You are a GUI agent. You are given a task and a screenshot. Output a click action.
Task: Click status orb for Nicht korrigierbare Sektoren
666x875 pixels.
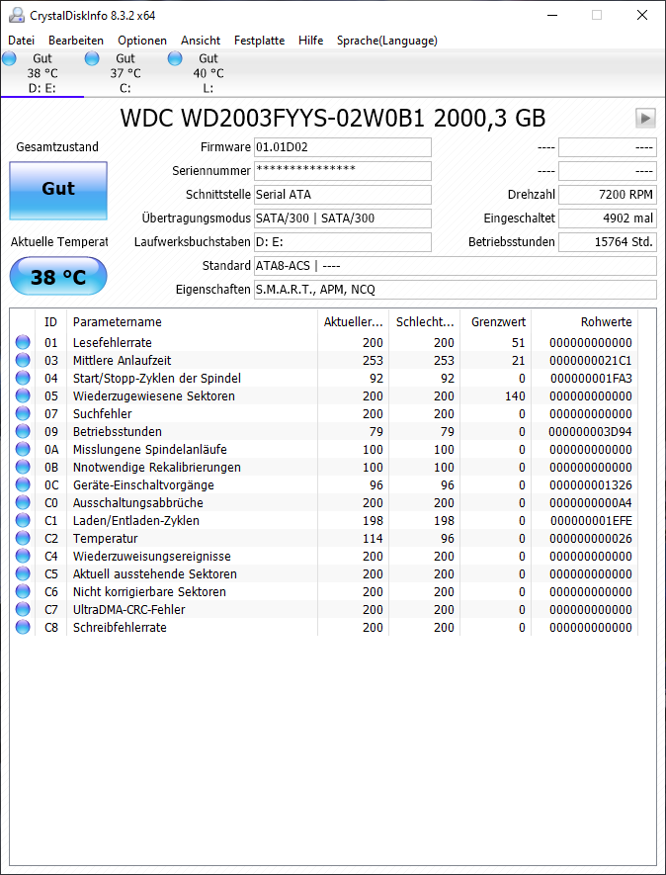coord(23,592)
